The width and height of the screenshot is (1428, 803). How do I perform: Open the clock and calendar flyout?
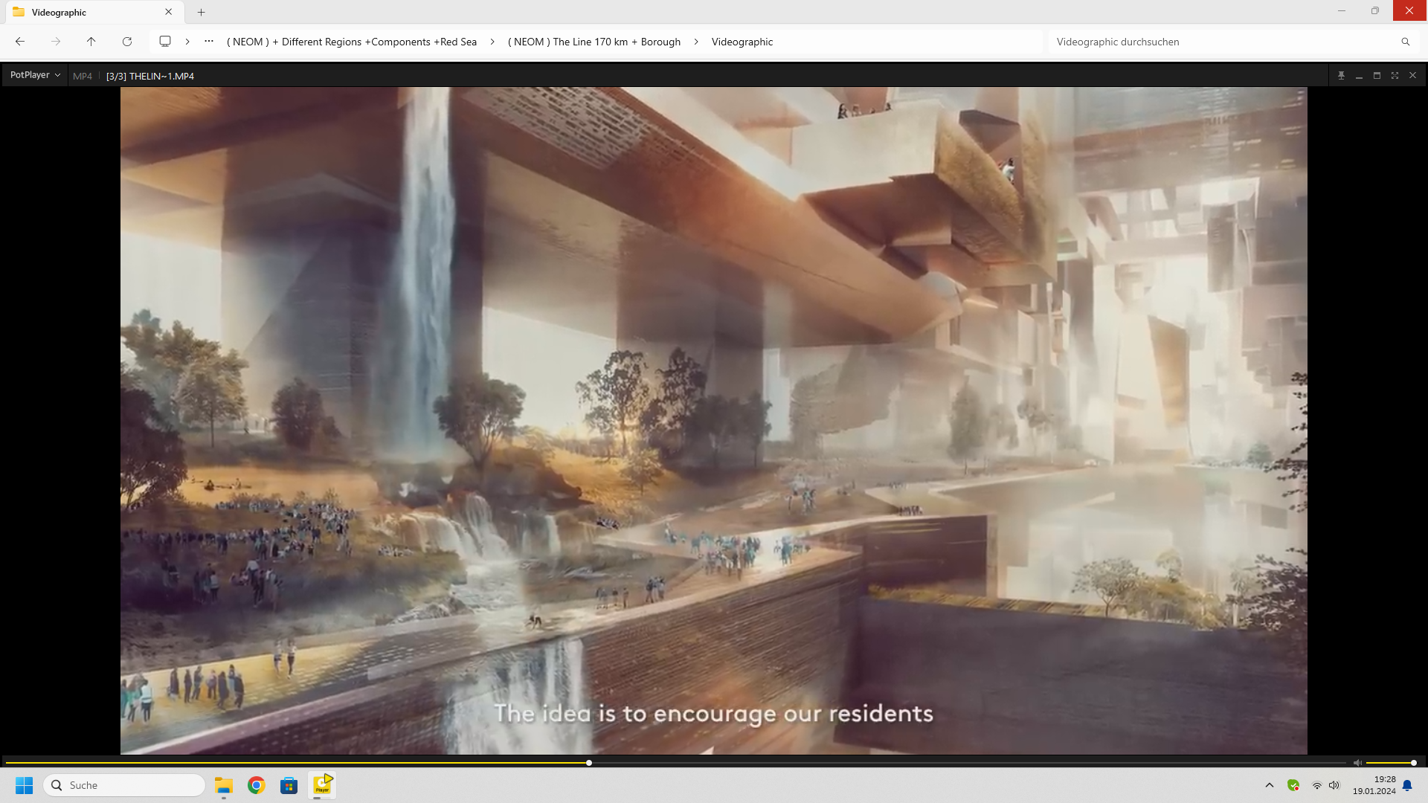[x=1374, y=785]
